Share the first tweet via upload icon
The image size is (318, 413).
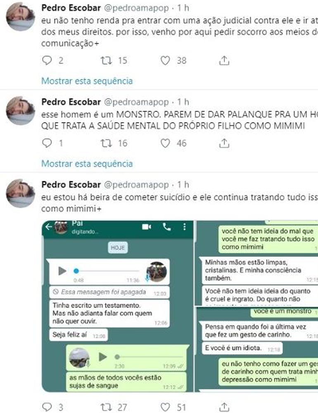click(x=224, y=60)
